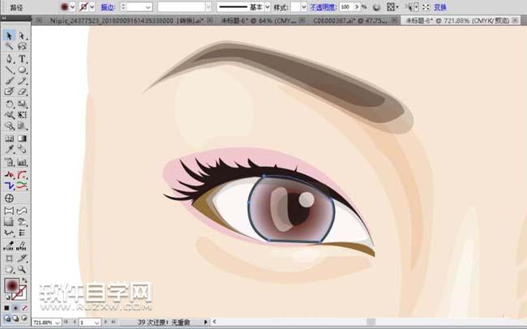Choose the Lasso tool
The image size is (527, 329).
click(22, 46)
